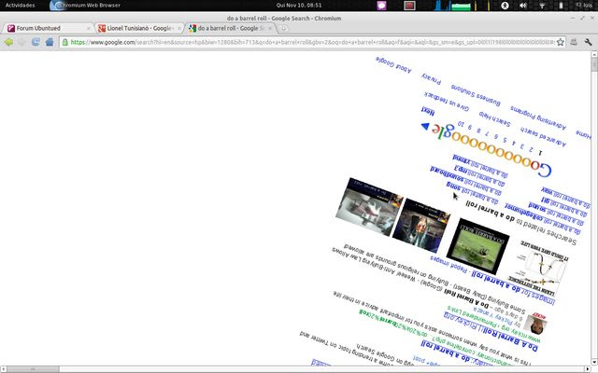Open the volume control in top panel
The width and height of the screenshot is (598, 373).
[523, 6]
